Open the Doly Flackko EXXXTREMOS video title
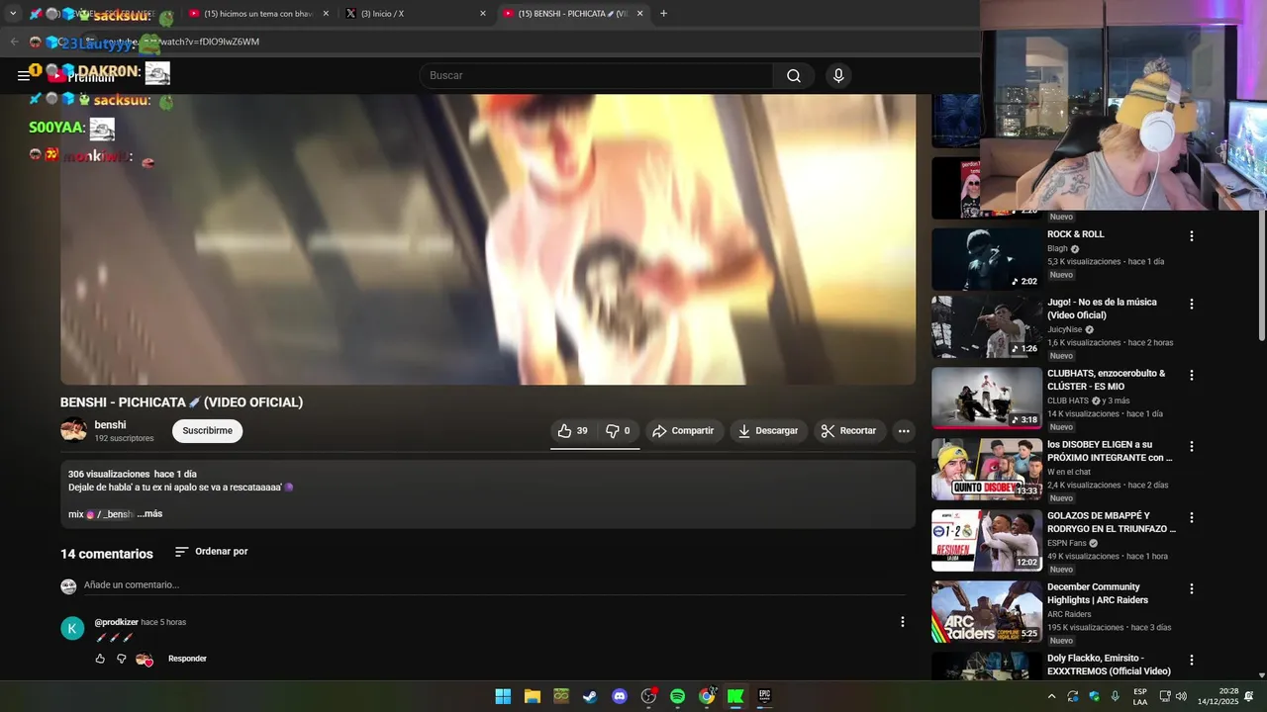The image size is (1267, 712). tap(1109, 665)
